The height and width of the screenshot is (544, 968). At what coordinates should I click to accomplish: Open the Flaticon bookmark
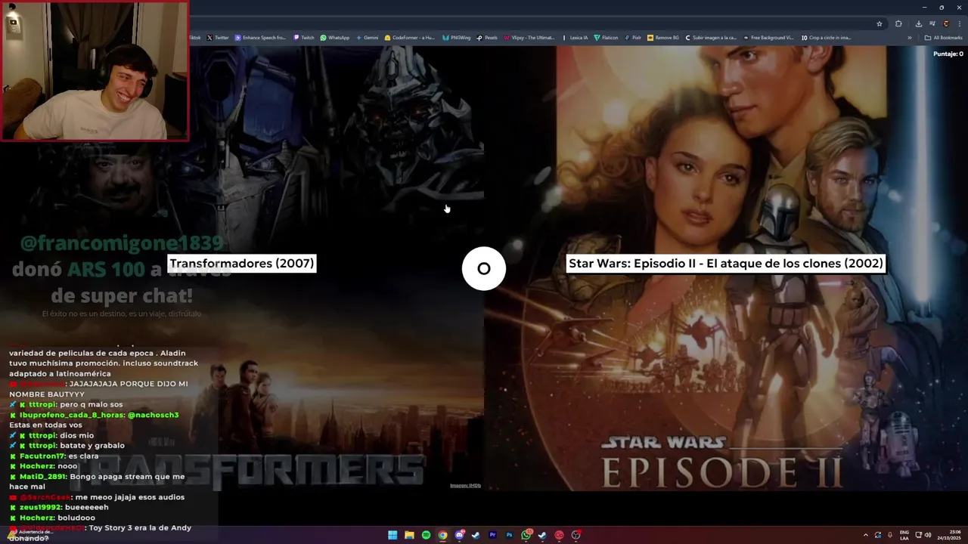click(x=607, y=37)
